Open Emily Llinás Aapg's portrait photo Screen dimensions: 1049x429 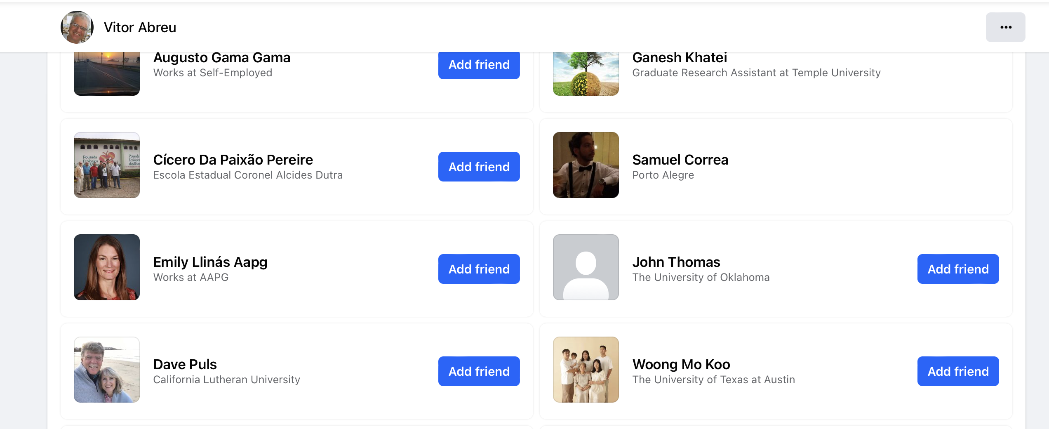click(x=107, y=267)
